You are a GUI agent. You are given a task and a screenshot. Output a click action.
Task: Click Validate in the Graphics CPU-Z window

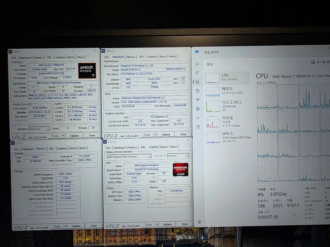(167, 224)
